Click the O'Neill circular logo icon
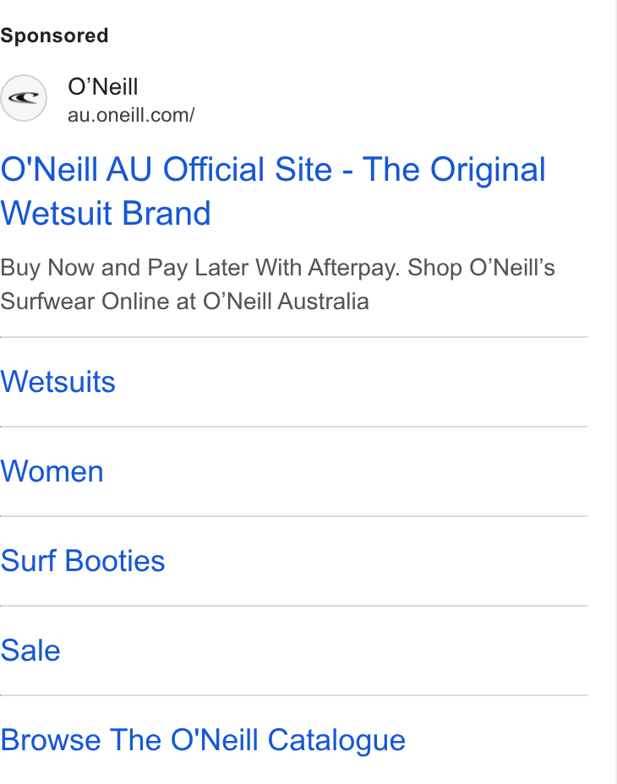The width and height of the screenshot is (617, 784). coord(24,98)
